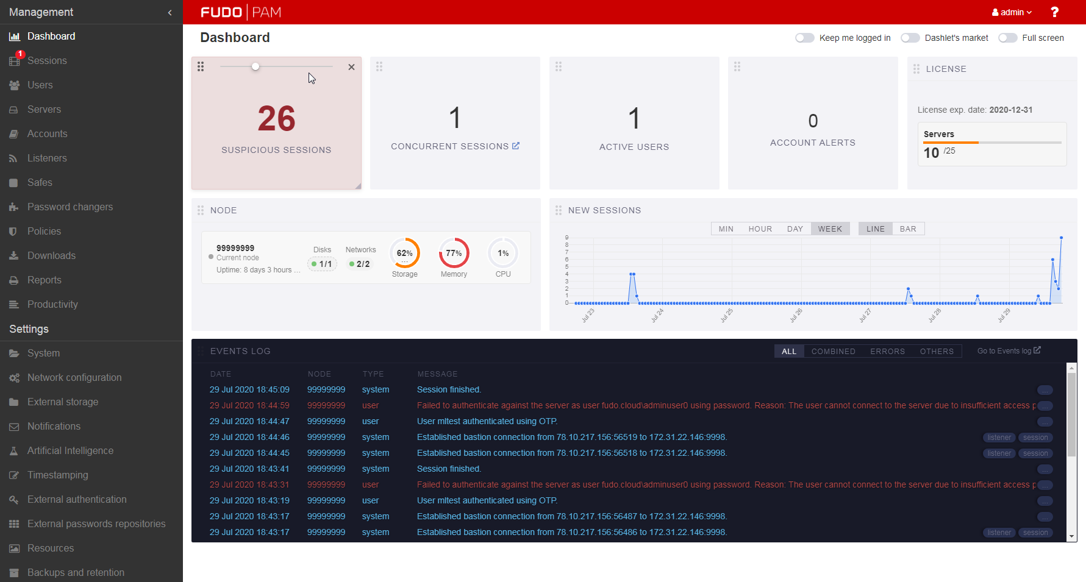Select DAY time range in New Sessions
Screen dimensions: 1086x582
coord(795,229)
